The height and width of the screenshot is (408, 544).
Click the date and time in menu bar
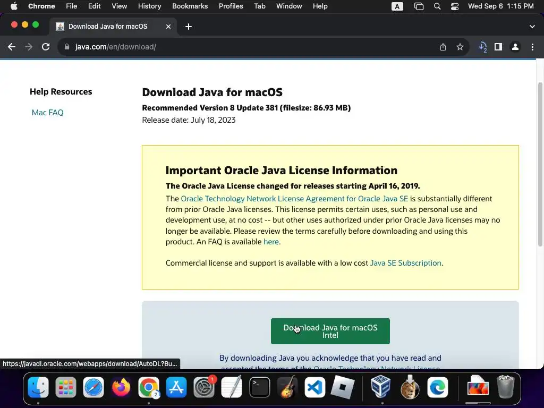[500, 6]
